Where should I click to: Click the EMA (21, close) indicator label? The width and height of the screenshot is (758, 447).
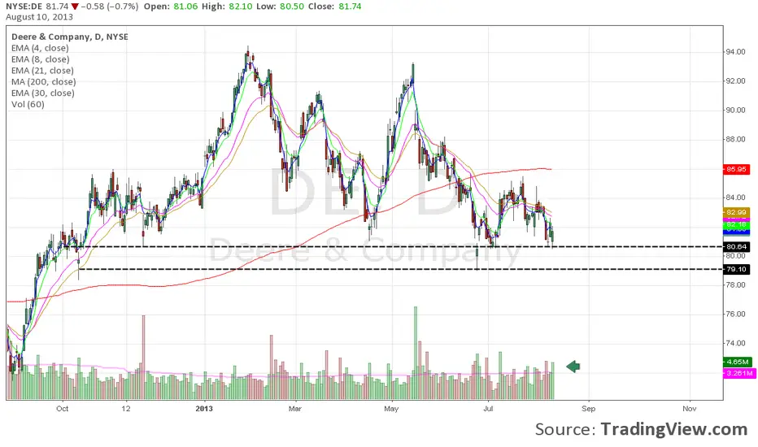click(x=42, y=71)
